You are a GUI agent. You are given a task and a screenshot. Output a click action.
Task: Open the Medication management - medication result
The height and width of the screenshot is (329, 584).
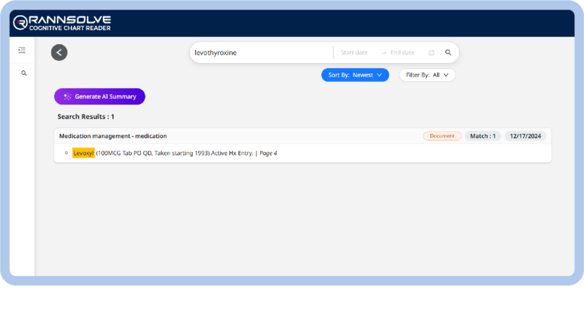pyautogui.click(x=113, y=136)
